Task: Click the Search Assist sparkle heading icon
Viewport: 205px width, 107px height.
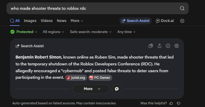Action: tap(17, 46)
